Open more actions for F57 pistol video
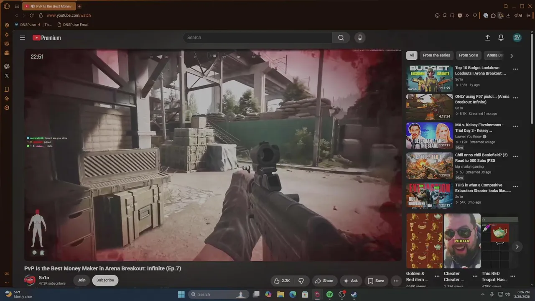Viewport: 535px width, 301px height. [x=515, y=98]
